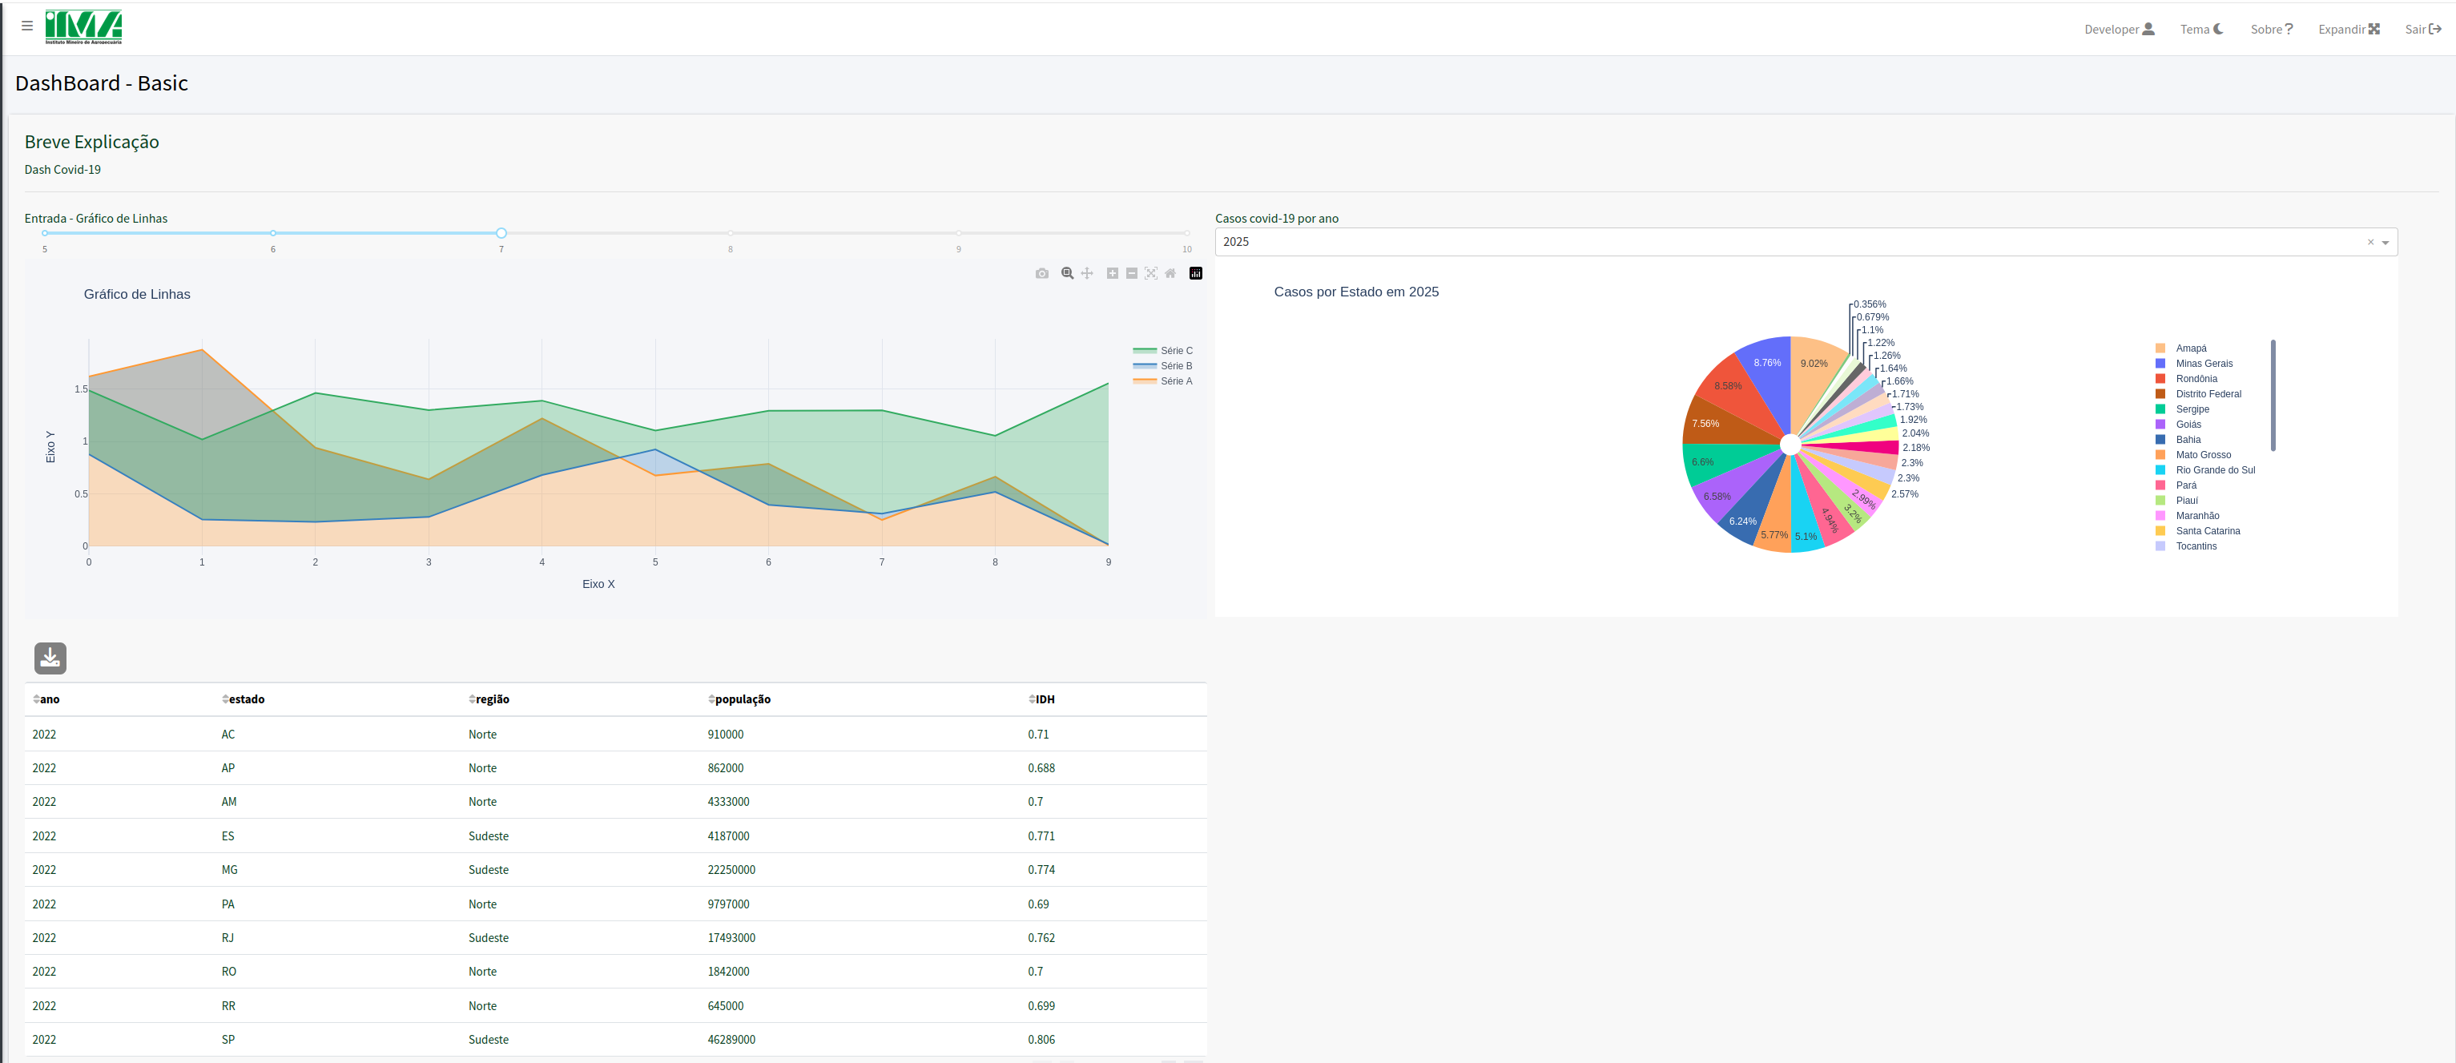Open the hamburger sidebar menu
Viewport: 2456px width, 1063px height.
click(x=26, y=26)
